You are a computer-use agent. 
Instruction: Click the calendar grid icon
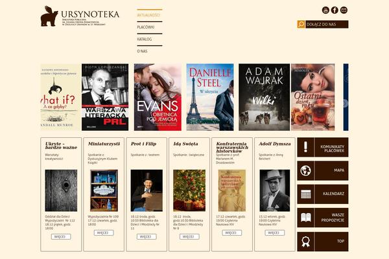pyautogui.click(x=305, y=194)
